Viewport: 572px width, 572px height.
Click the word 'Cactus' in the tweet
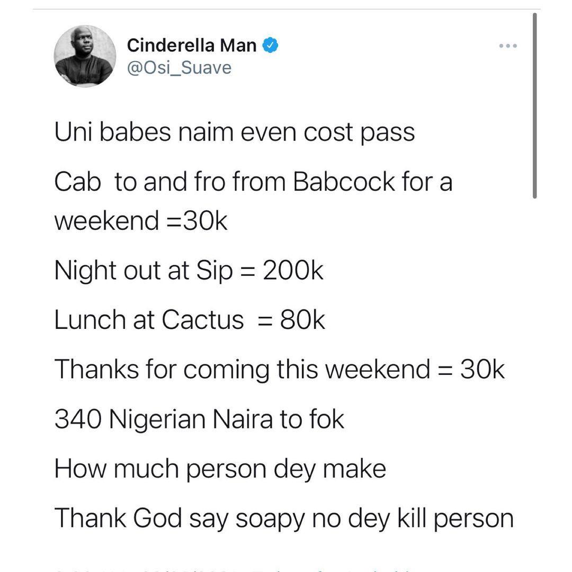point(203,320)
